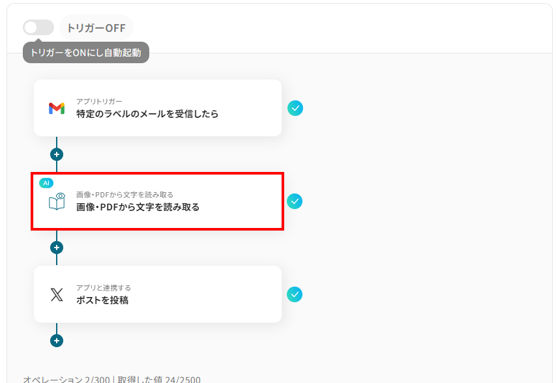Screen dimensions: 556x383
Task: Click the トリガーをONにし自動起動 tooltip
Action: [86, 53]
